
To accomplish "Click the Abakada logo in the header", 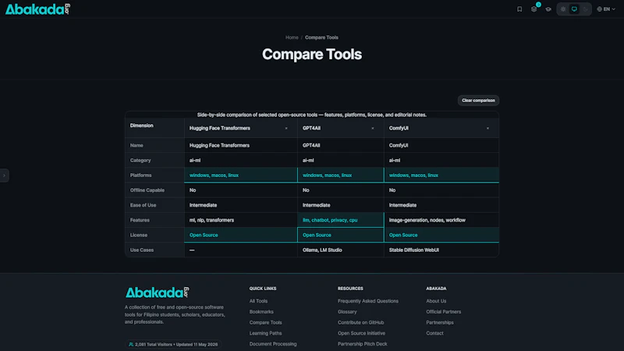I will tap(37, 9).
